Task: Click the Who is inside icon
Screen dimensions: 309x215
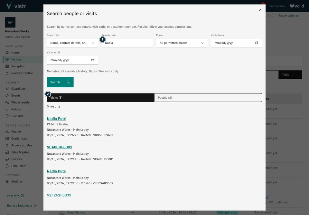Action: click(7, 103)
